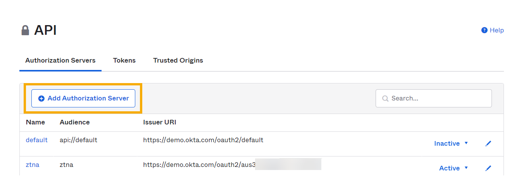Click the Name column header
Image resolution: width=514 pixels, height=182 pixels.
(35, 122)
